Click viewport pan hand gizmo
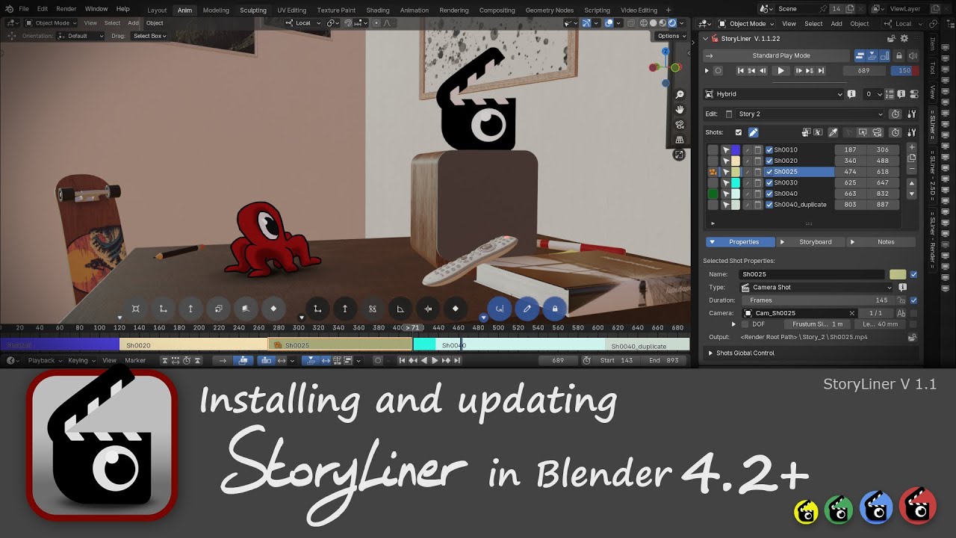Screen dimensions: 956x538 pyautogui.click(x=680, y=110)
